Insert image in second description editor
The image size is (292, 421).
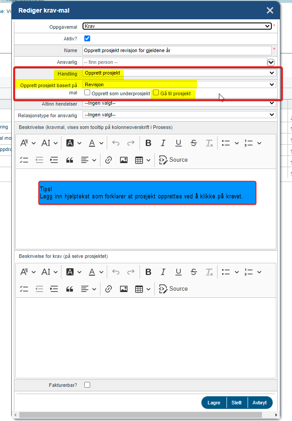pos(124,289)
